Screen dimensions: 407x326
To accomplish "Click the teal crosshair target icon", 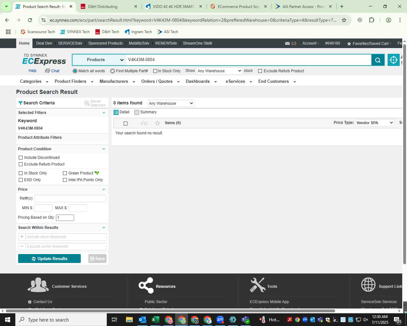I will 393,60.
